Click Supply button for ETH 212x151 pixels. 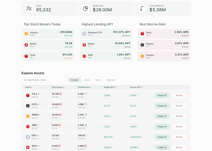[162, 137]
